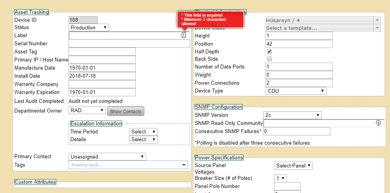Click the Position field showing 42
The width and height of the screenshot is (390, 193).
(299, 44)
